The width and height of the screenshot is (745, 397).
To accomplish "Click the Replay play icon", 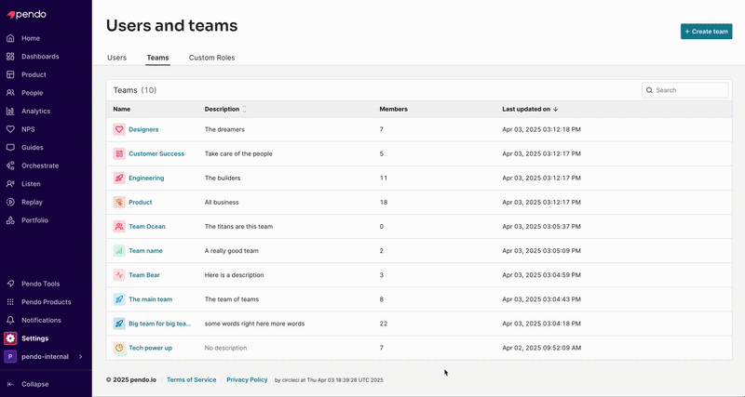I will click(10, 202).
